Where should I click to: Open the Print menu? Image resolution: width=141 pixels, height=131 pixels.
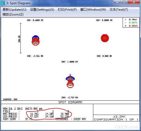point(67,10)
